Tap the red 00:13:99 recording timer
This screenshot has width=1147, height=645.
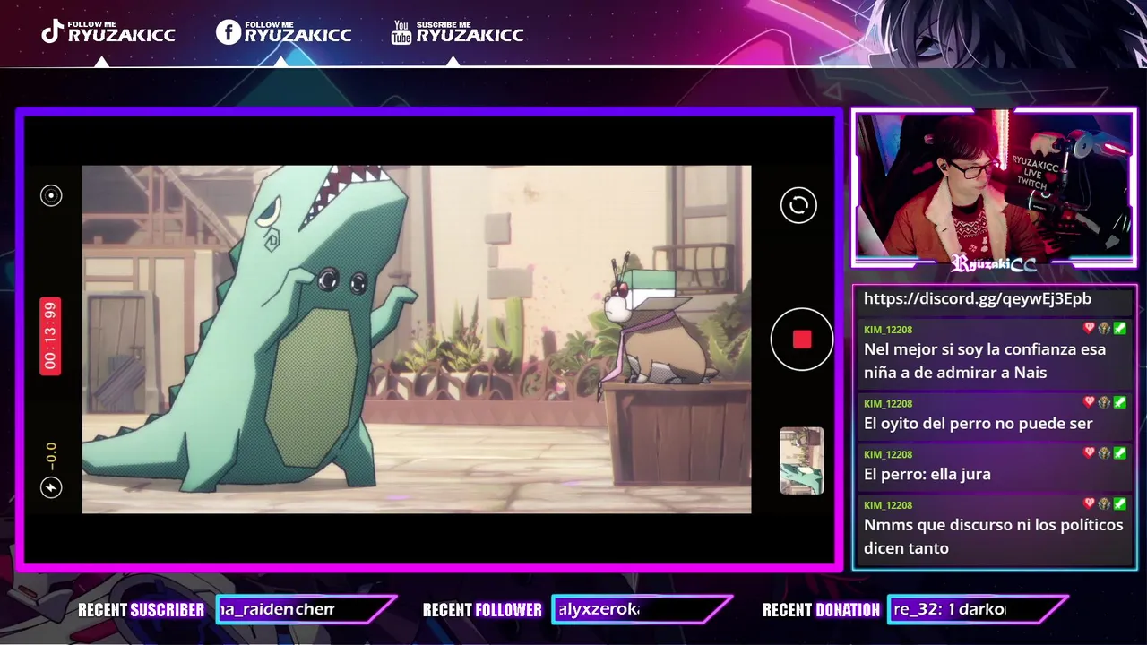click(x=50, y=336)
